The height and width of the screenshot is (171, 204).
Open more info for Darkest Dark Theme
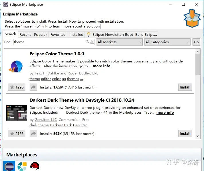(165, 112)
